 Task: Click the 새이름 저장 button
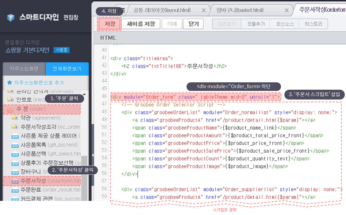pos(141,24)
